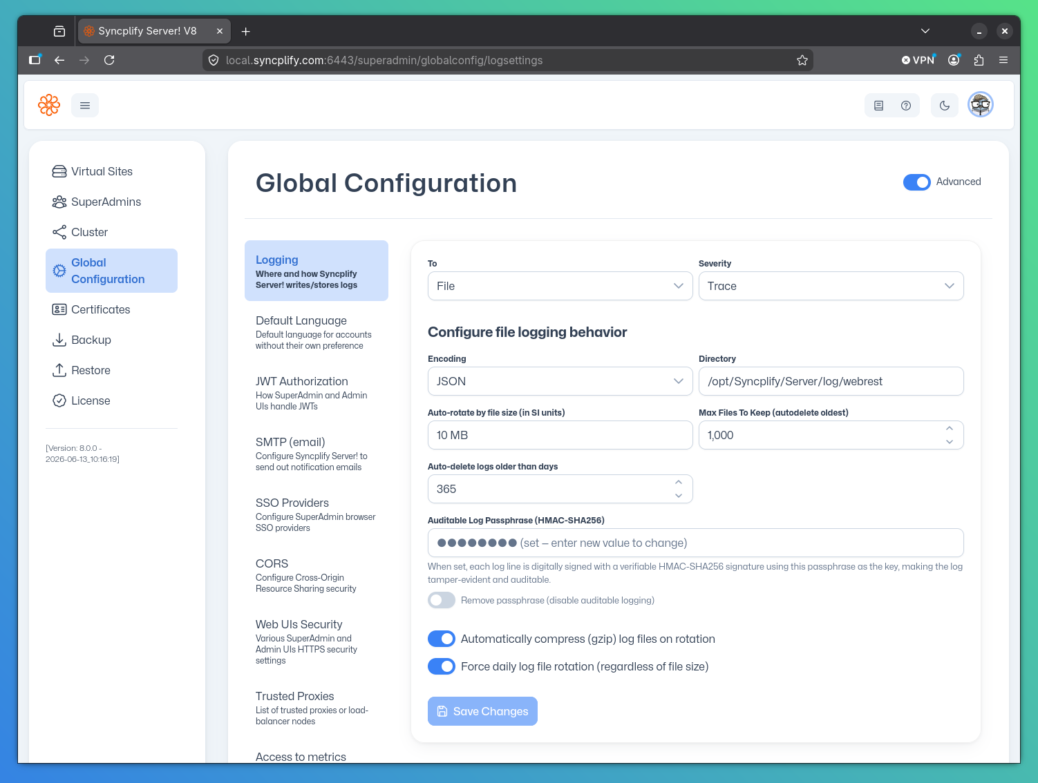This screenshot has height=783, width=1038.
Task: Toggle the sidebar hamburger menu button
Action: [x=85, y=106]
